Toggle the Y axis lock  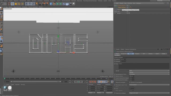point(30,4)
